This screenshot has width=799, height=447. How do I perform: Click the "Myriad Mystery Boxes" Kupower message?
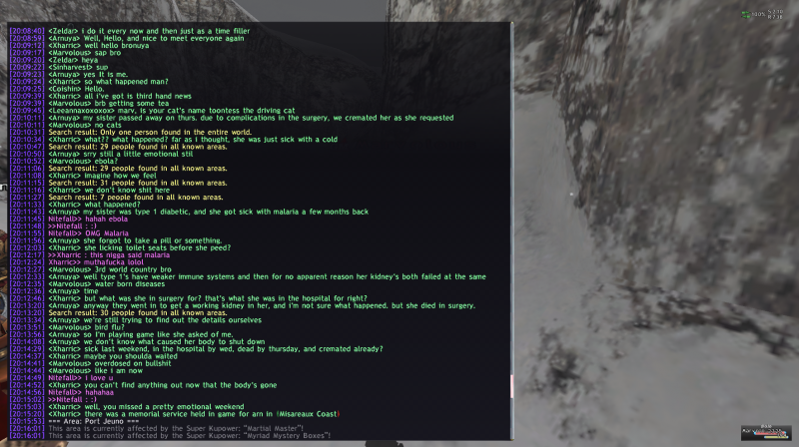click(x=190, y=436)
